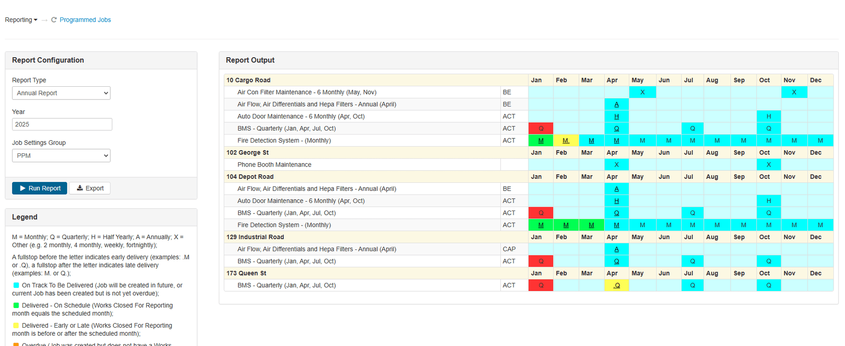The width and height of the screenshot is (845, 346).
Task: Click the cyan On Track legend swatch
Action: tap(16, 285)
